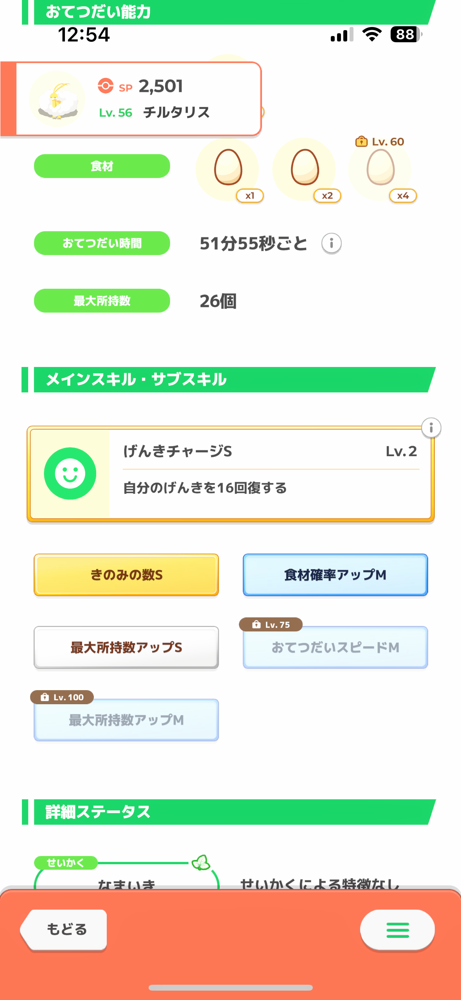Tap the second egg ingredient (x2)

[305, 168]
